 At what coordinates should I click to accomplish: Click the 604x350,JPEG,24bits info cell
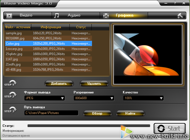(x=47, y=38)
